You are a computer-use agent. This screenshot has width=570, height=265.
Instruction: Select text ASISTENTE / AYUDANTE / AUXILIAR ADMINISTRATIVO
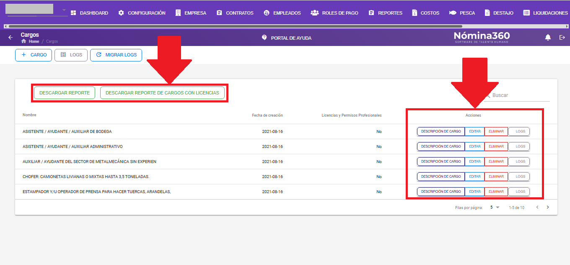pos(73,147)
